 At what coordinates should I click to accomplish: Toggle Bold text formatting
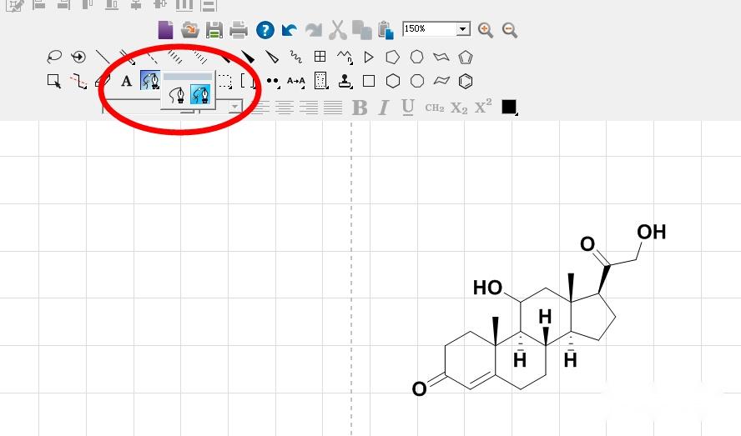click(x=360, y=108)
